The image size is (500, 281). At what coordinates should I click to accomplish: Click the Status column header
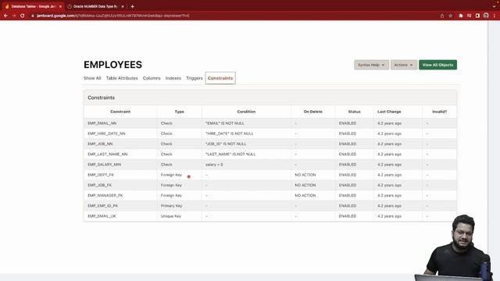pyautogui.click(x=354, y=112)
